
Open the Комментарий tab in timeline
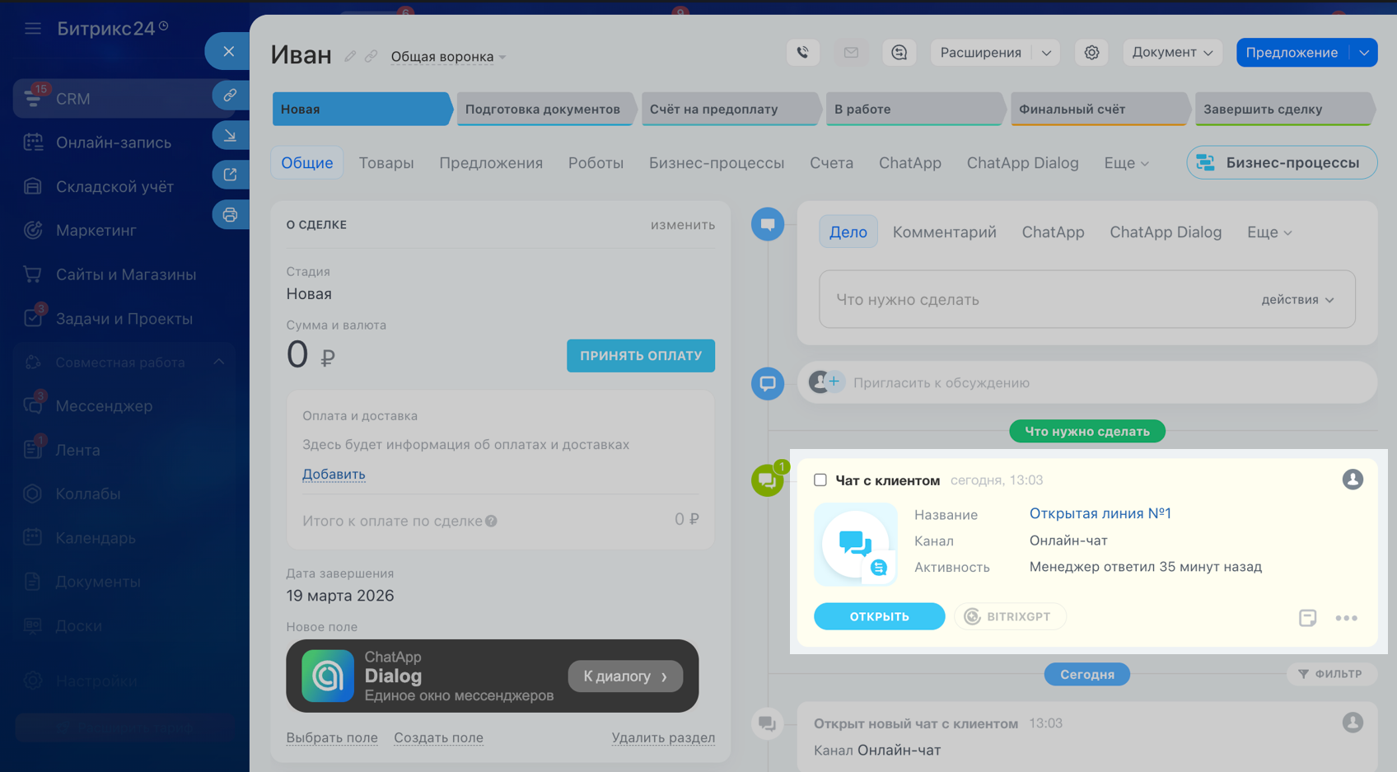click(x=944, y=232)
